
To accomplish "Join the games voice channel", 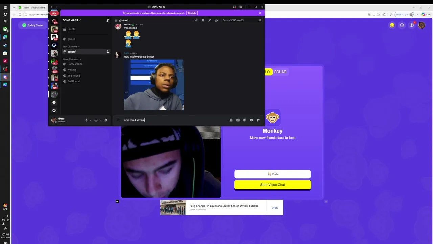I will (x=86, y=39).
